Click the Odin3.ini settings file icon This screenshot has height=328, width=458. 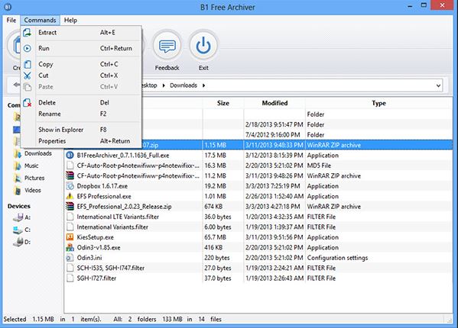coord(70,258)
